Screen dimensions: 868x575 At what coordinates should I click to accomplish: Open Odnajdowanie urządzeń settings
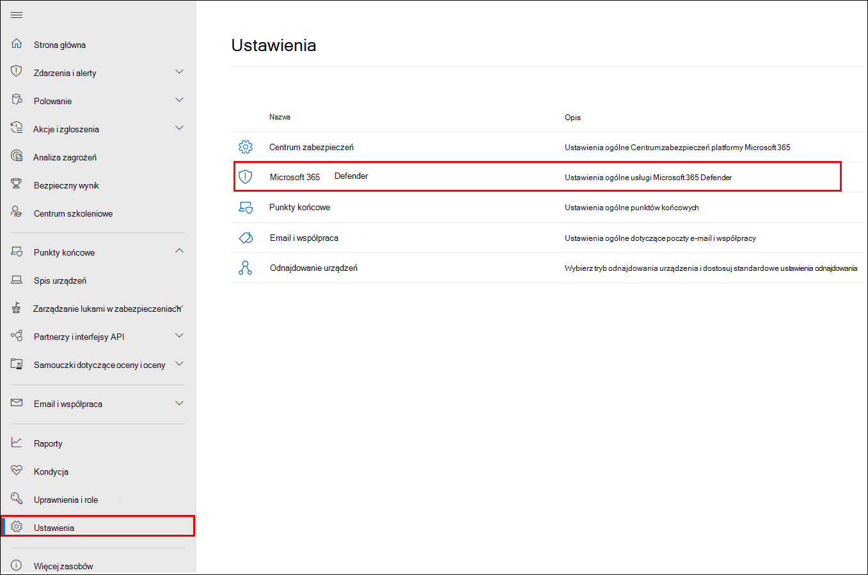coord(313,268)
